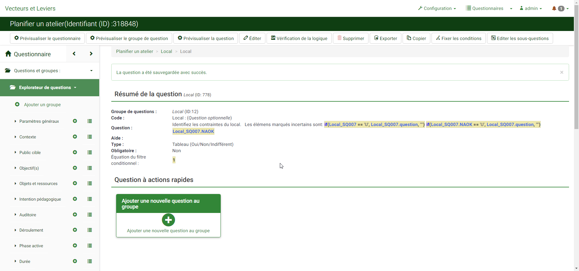Expand the Objectif(s) group in explorer

point(29,168)
